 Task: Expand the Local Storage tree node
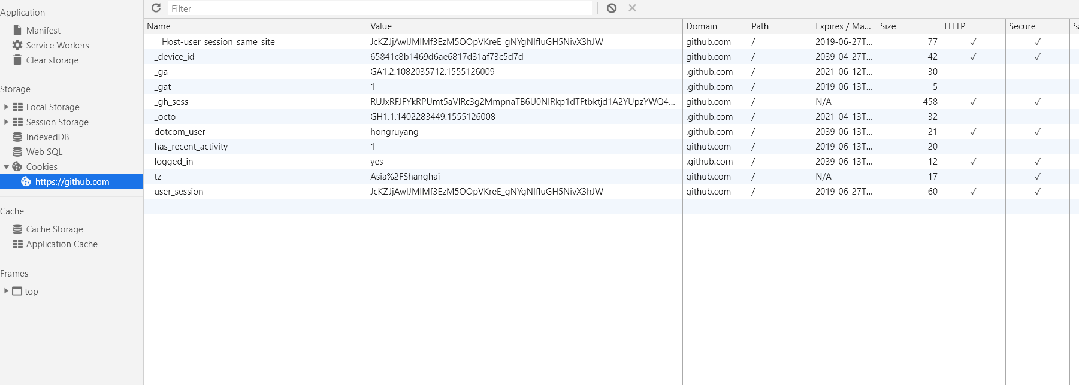[6, 107]
